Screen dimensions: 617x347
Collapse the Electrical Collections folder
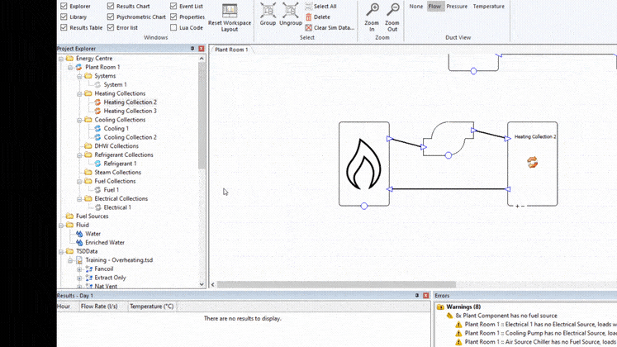pos(79,198)
